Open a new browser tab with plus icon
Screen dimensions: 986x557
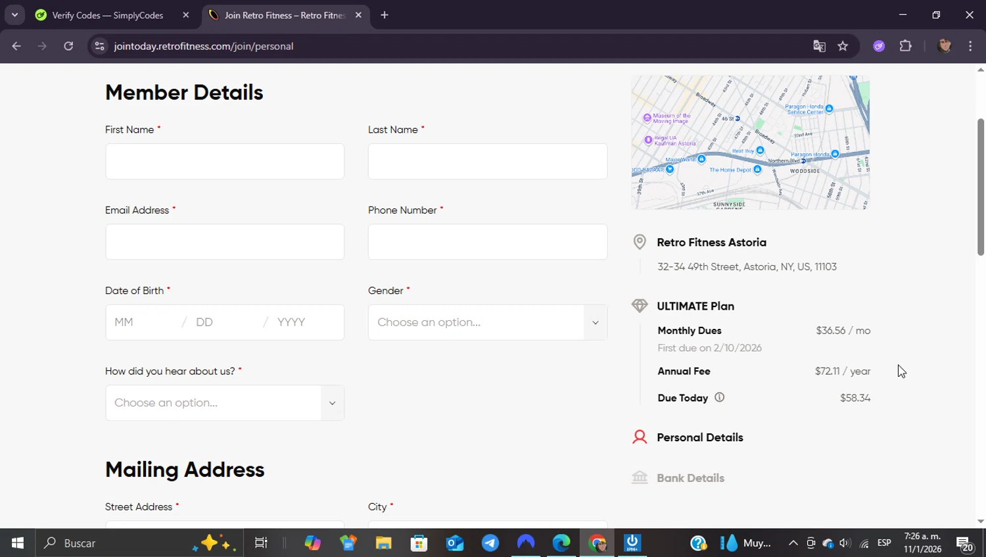tap(385, 15)
